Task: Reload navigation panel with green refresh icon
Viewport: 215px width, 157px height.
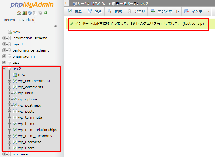Action: tap(46, 13)
